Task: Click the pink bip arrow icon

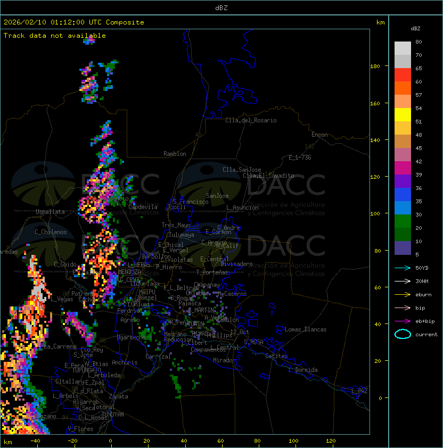Action: coord(403,308)
